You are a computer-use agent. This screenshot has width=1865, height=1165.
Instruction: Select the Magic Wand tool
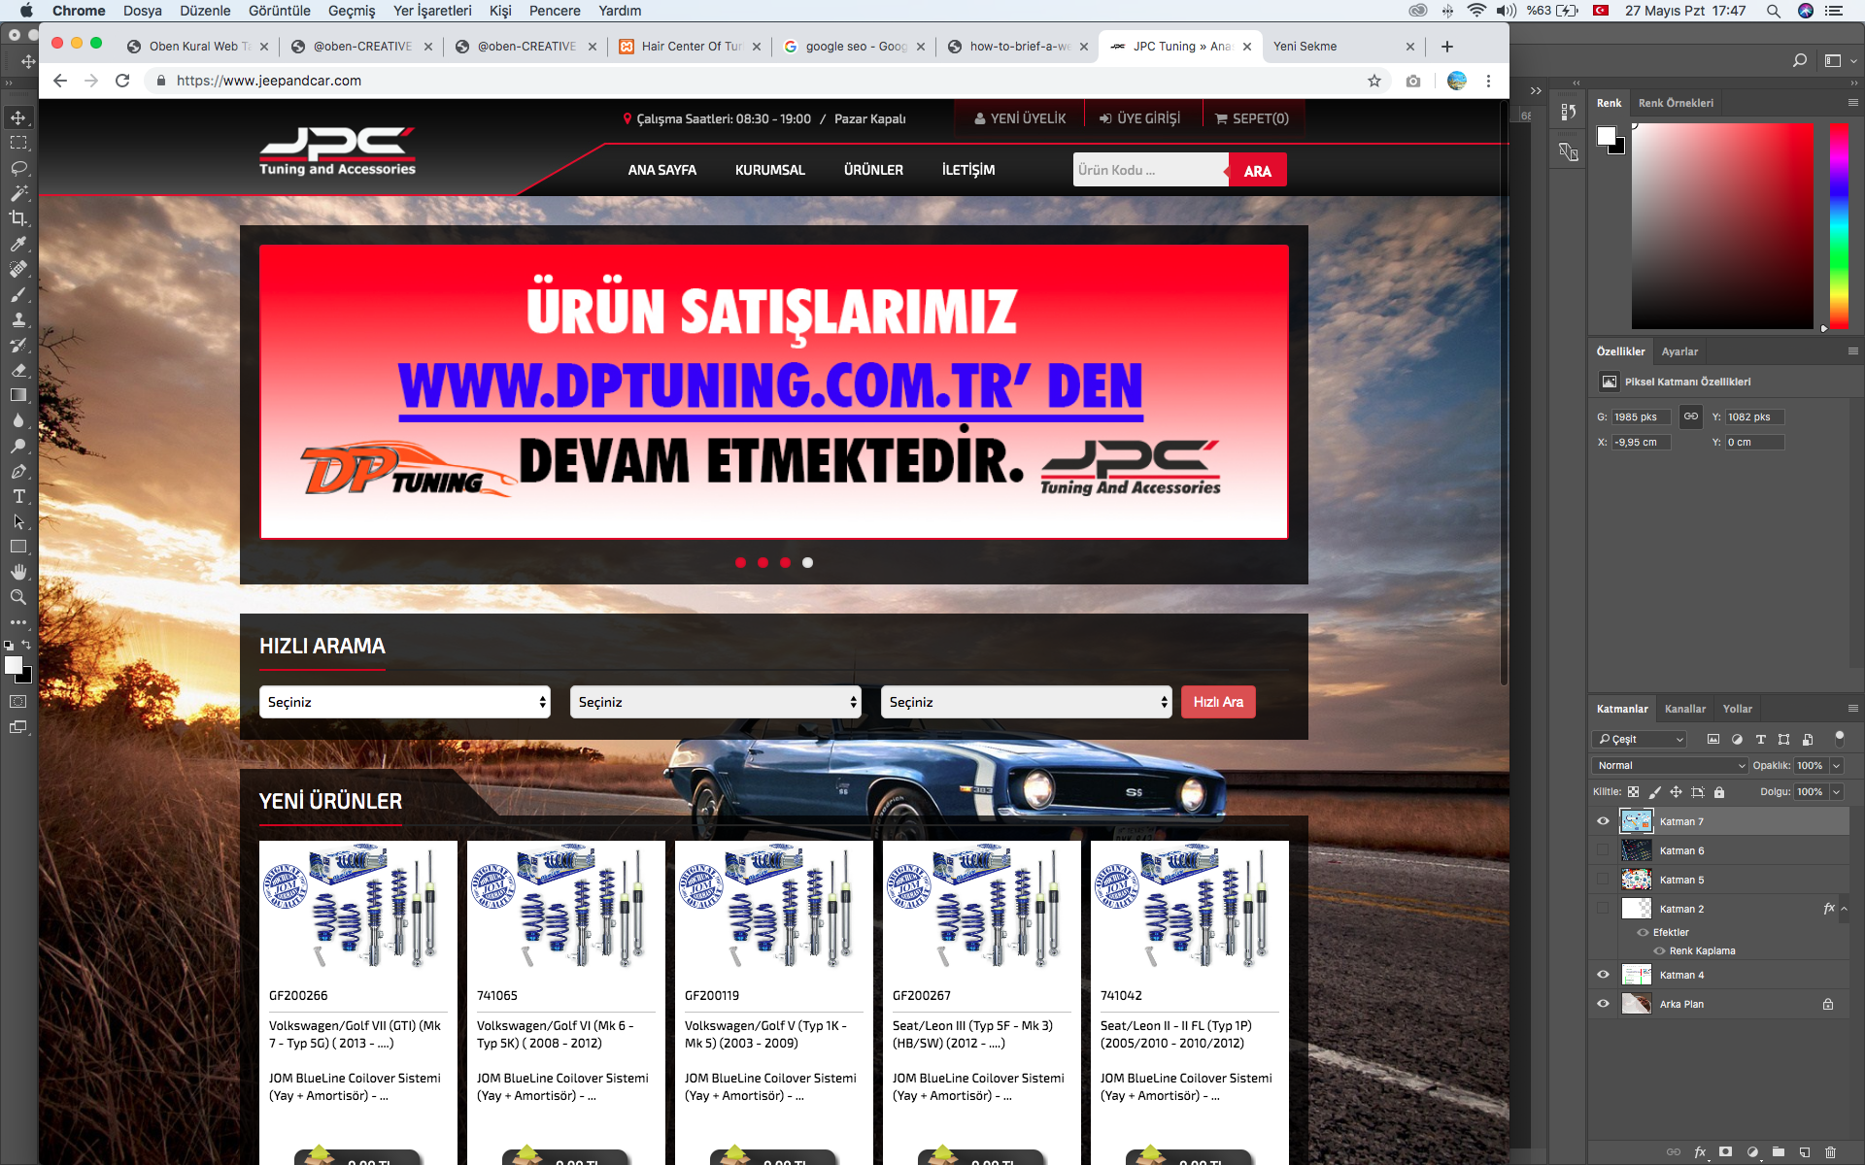(18, 193)
